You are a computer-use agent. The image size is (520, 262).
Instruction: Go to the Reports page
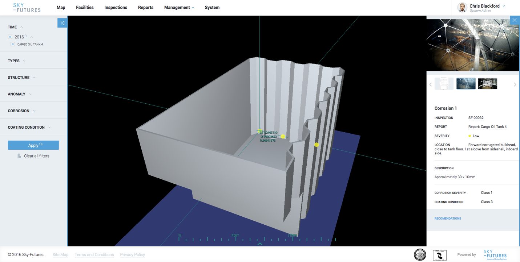tap(146, 7)
